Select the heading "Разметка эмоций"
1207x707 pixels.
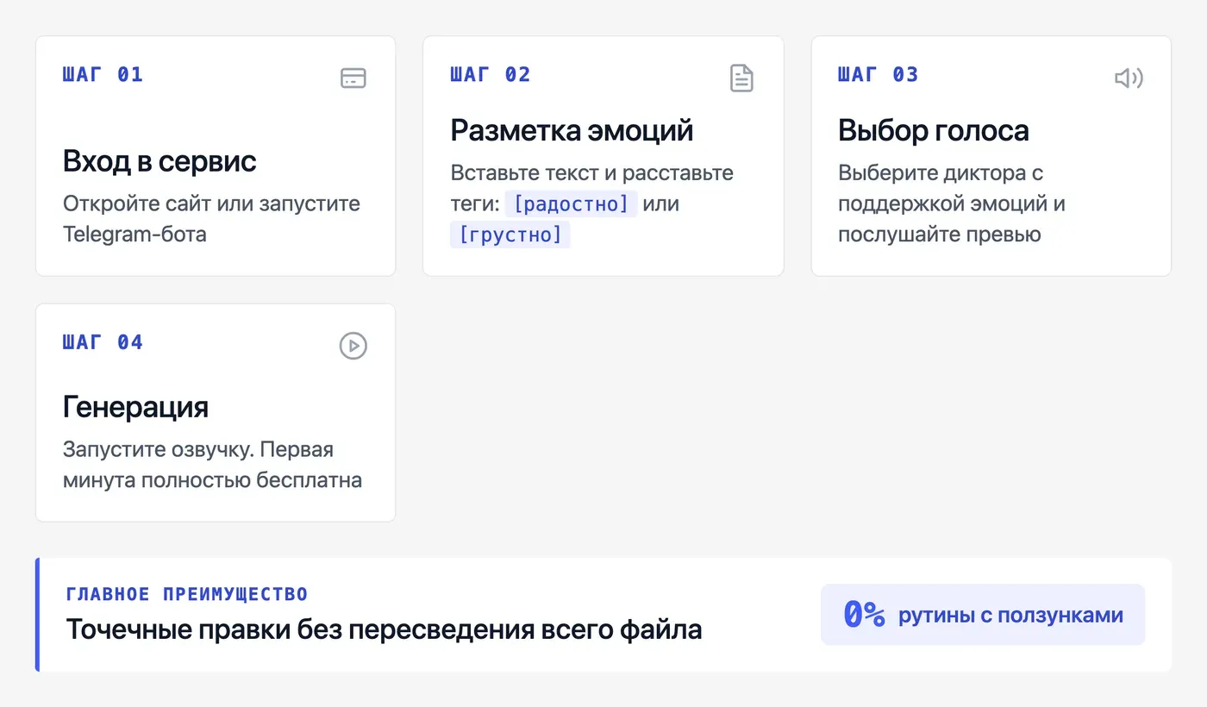[x=572, y=130]
